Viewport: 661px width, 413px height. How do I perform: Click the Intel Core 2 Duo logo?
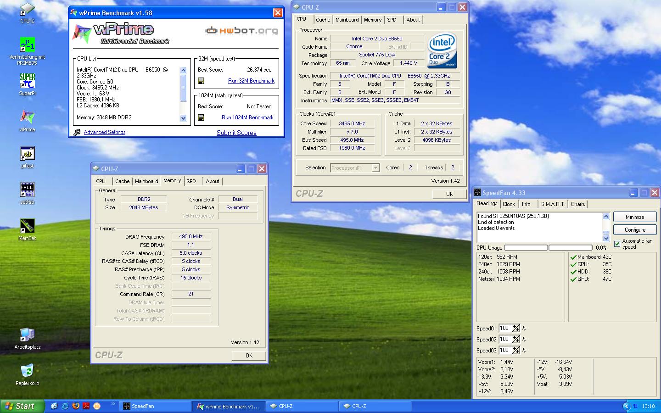(442, 51)
